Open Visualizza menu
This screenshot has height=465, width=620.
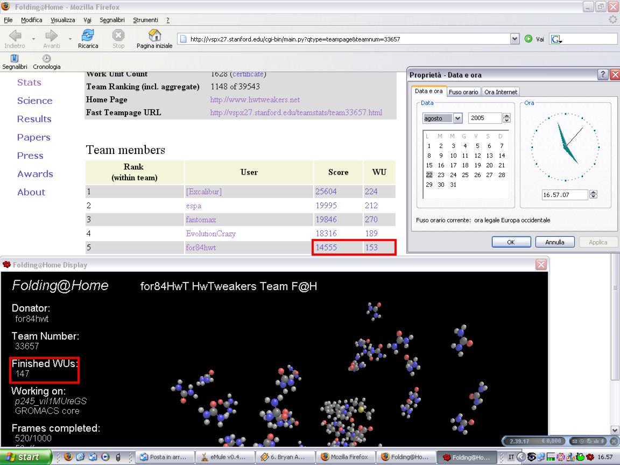click(x=62, y=20)
